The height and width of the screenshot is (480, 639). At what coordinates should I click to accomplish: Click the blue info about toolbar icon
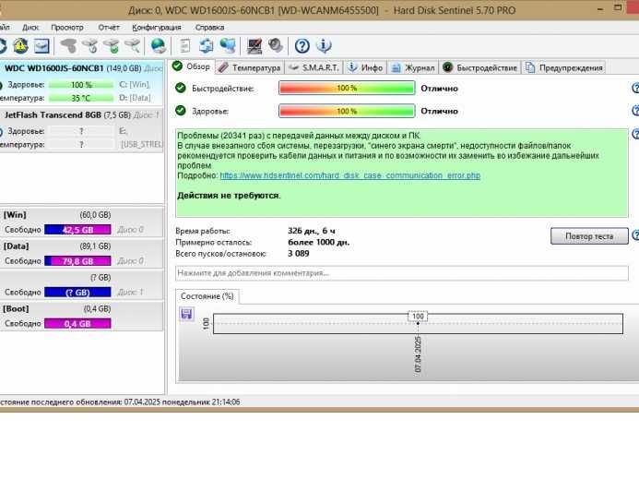pos(324,45)
